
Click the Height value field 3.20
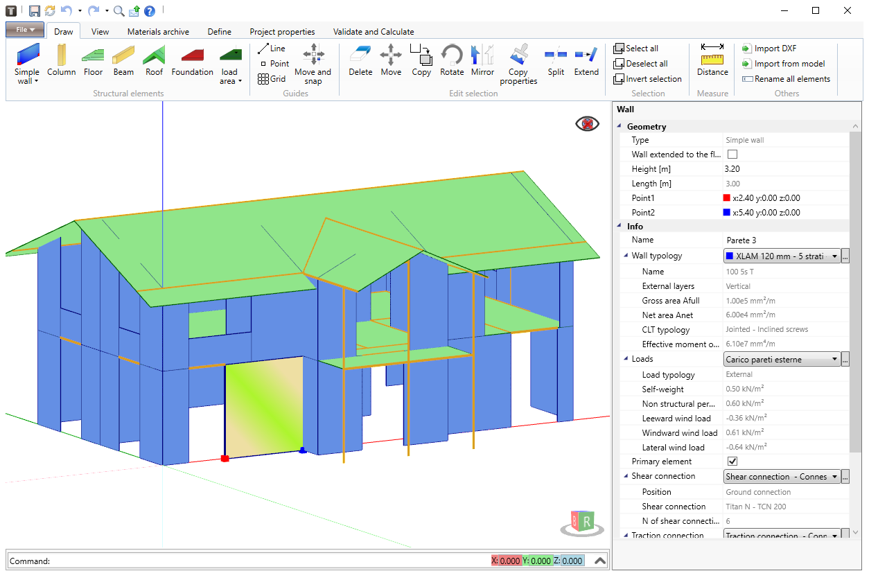(x=786, y=169)
